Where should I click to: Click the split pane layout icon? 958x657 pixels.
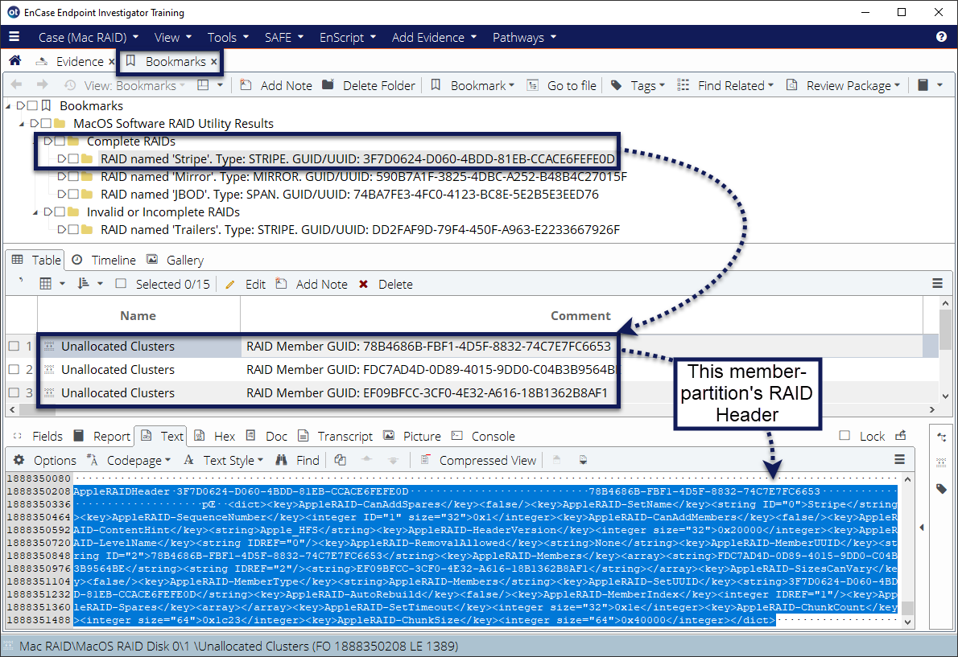pyautogui.click(x=203, y=84)
